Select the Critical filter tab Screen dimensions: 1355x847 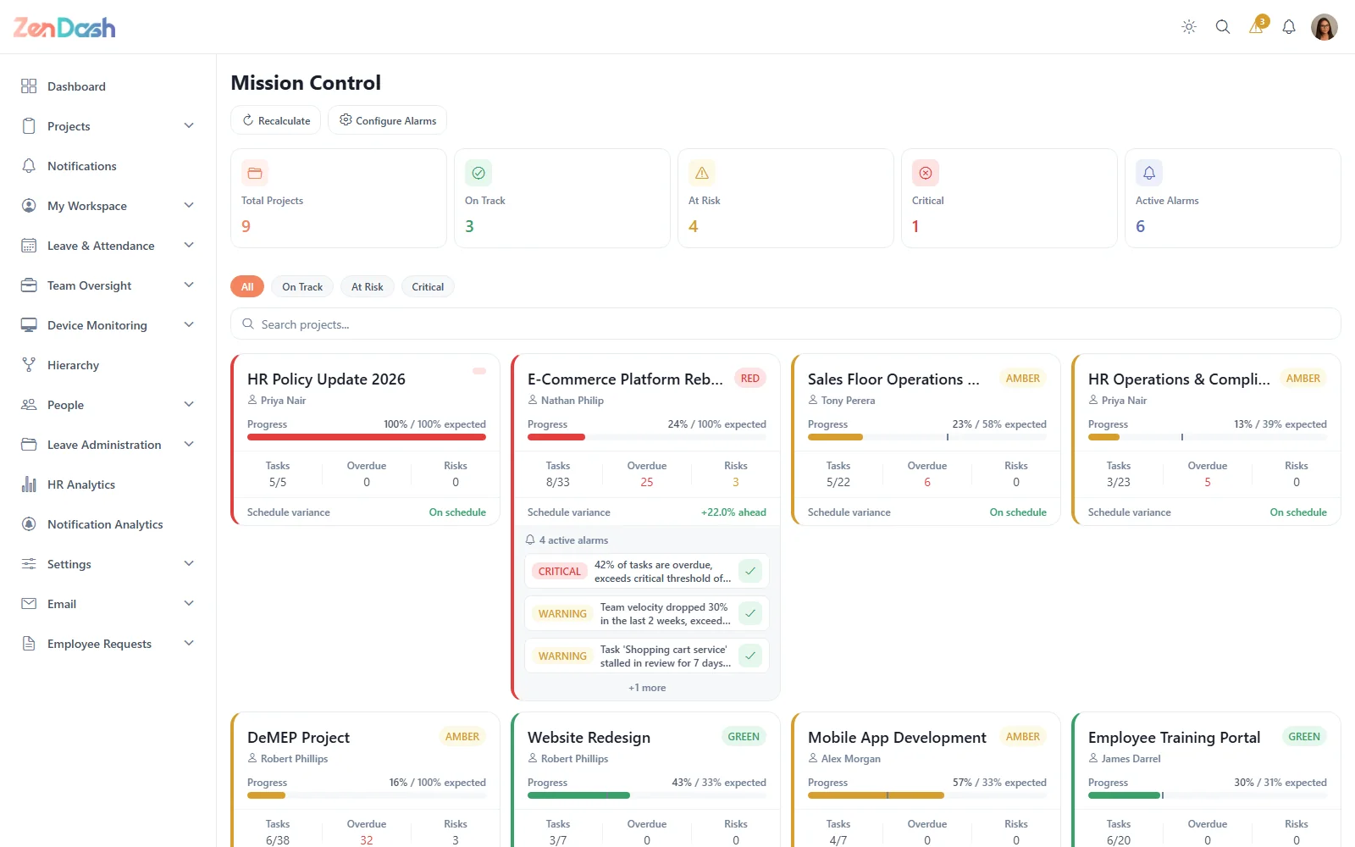coord(428,287)
